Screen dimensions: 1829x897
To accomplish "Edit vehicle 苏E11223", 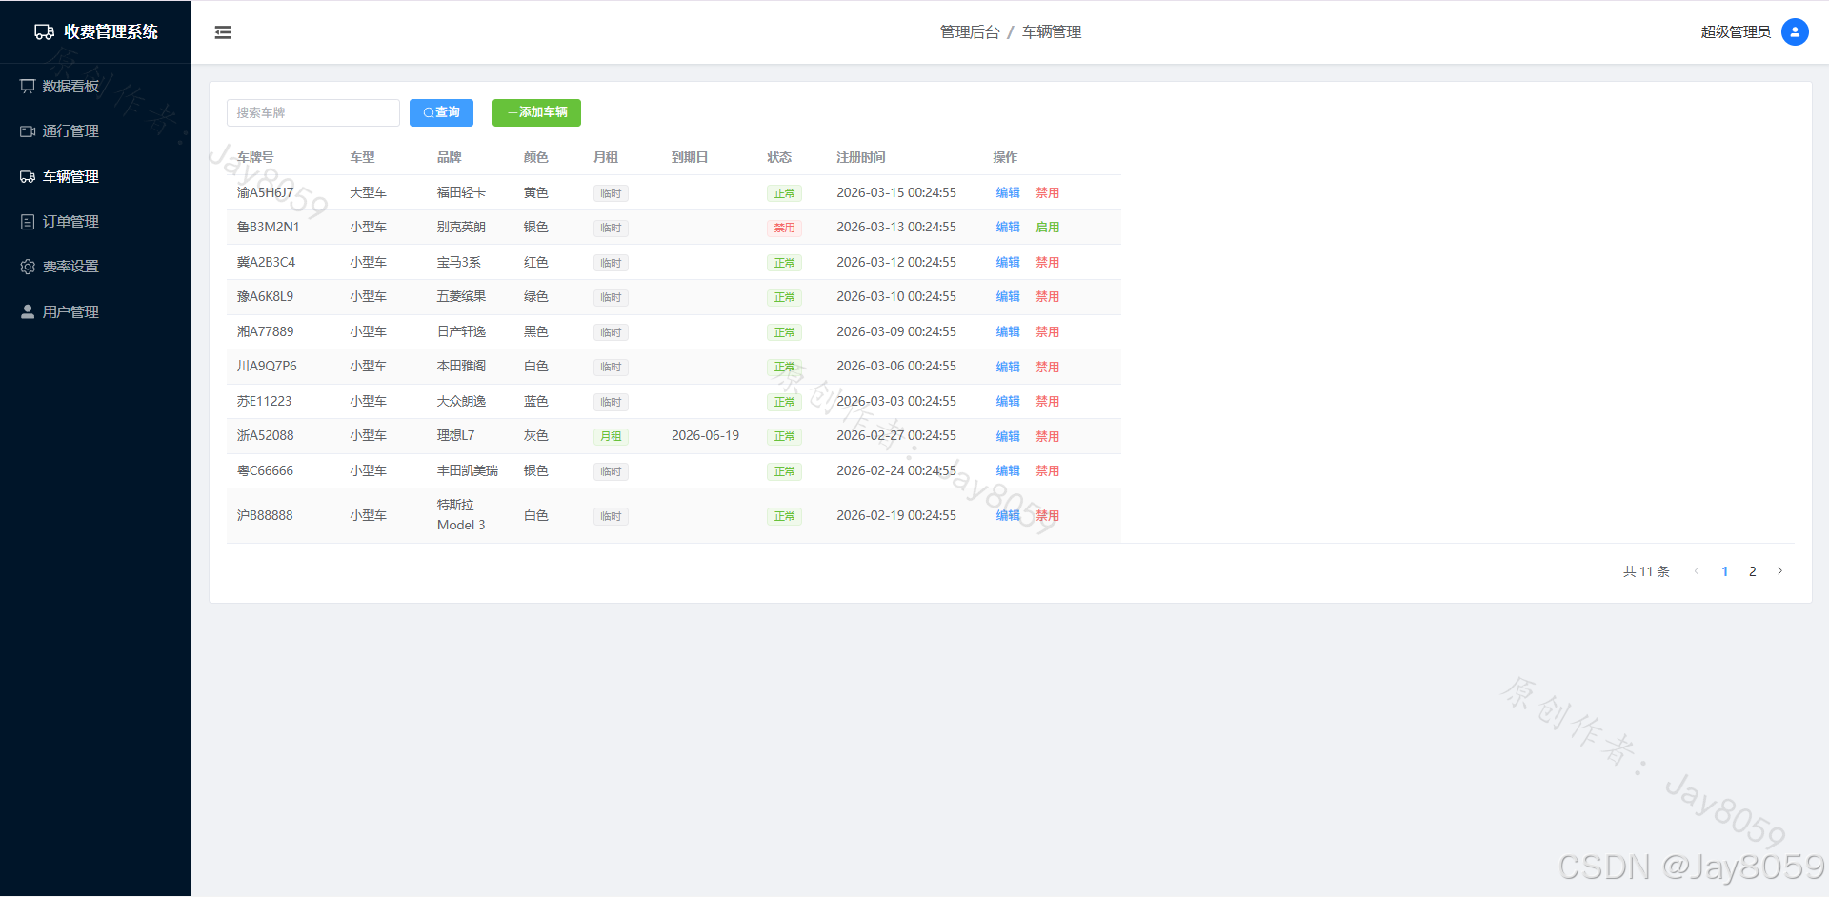I will pos(1008,402).
